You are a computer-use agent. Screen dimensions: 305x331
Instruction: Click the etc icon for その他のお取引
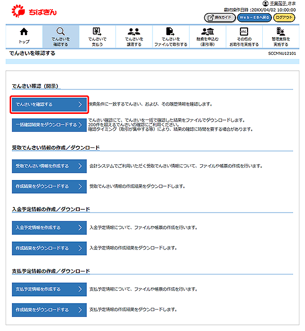point(244,32)
